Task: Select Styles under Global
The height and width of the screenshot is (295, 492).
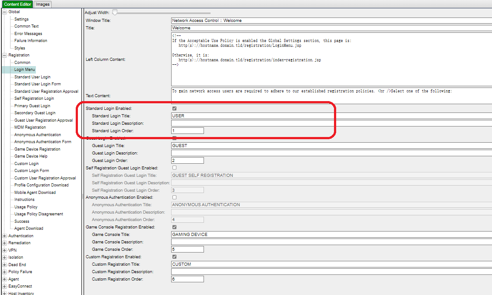Action: pos(20,48)
